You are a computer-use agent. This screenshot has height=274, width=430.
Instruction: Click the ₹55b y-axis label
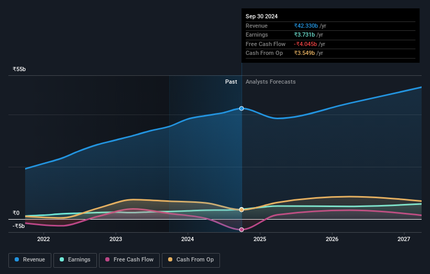tap(19, 69)
